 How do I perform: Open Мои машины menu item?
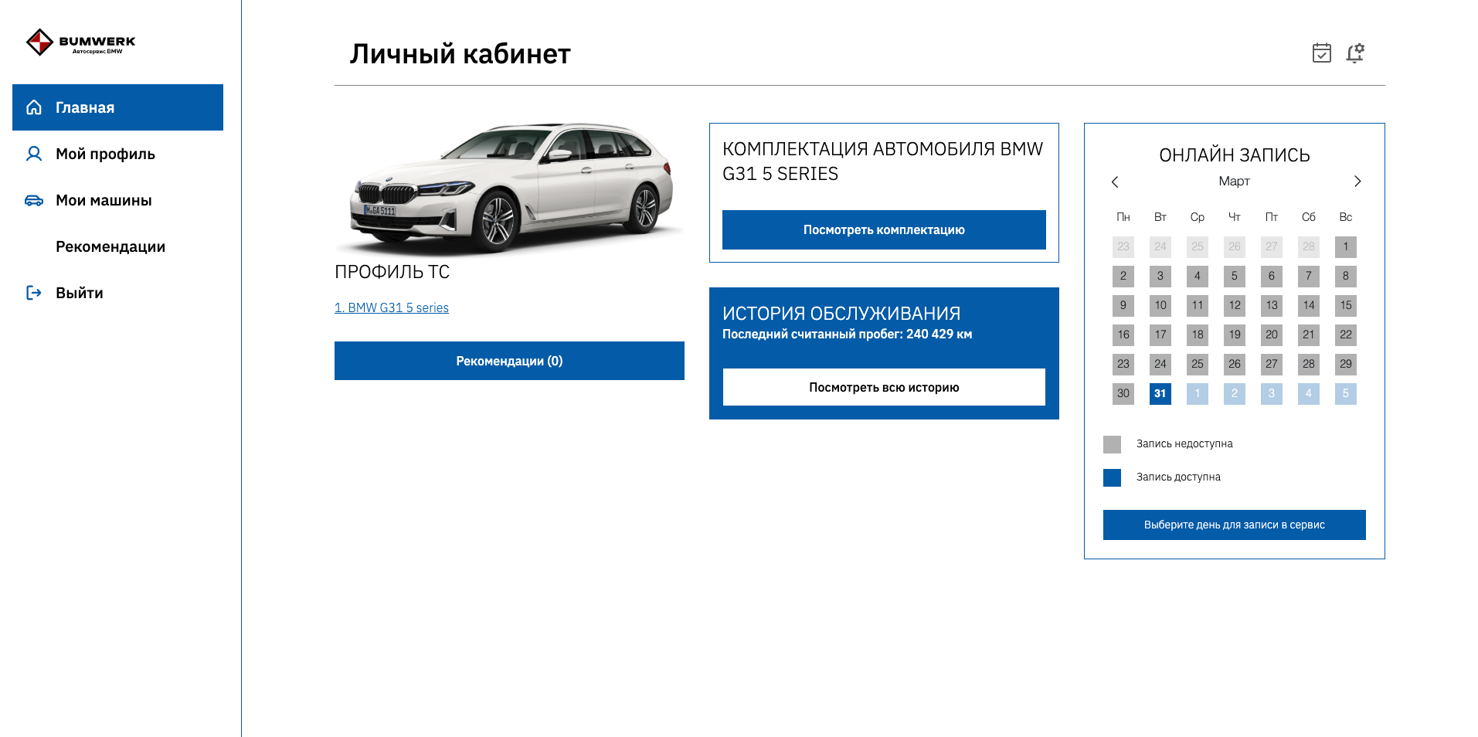pyautogui.click(x=104, y=200)
